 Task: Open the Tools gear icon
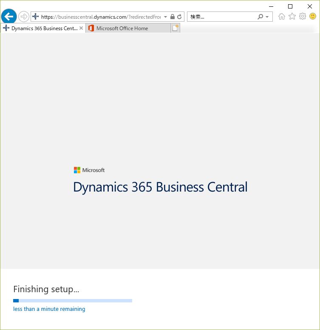pyautogui.click(x=303, y=16)
